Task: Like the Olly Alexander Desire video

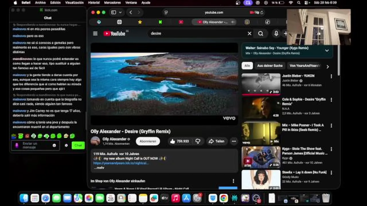Action: tap(179, 141)
